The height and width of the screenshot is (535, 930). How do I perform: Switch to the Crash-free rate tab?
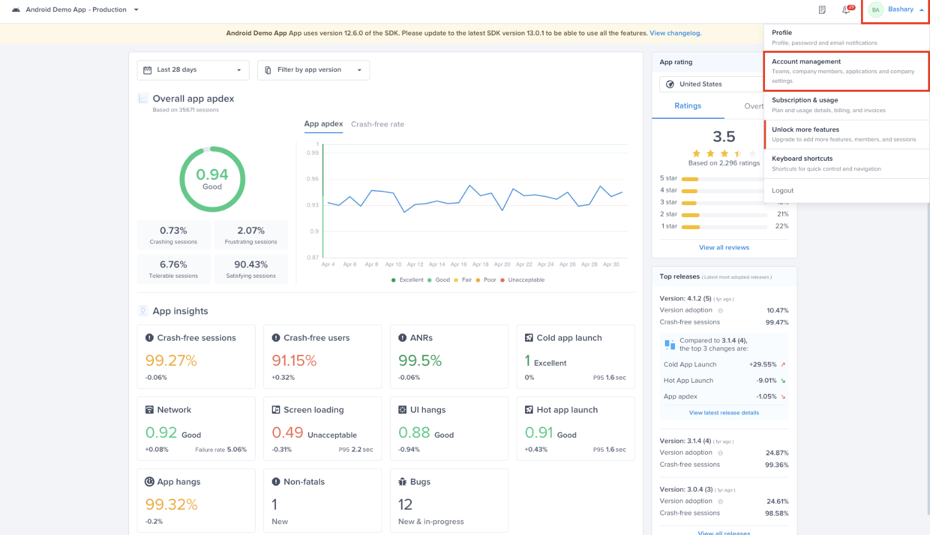tap(377, 124)
